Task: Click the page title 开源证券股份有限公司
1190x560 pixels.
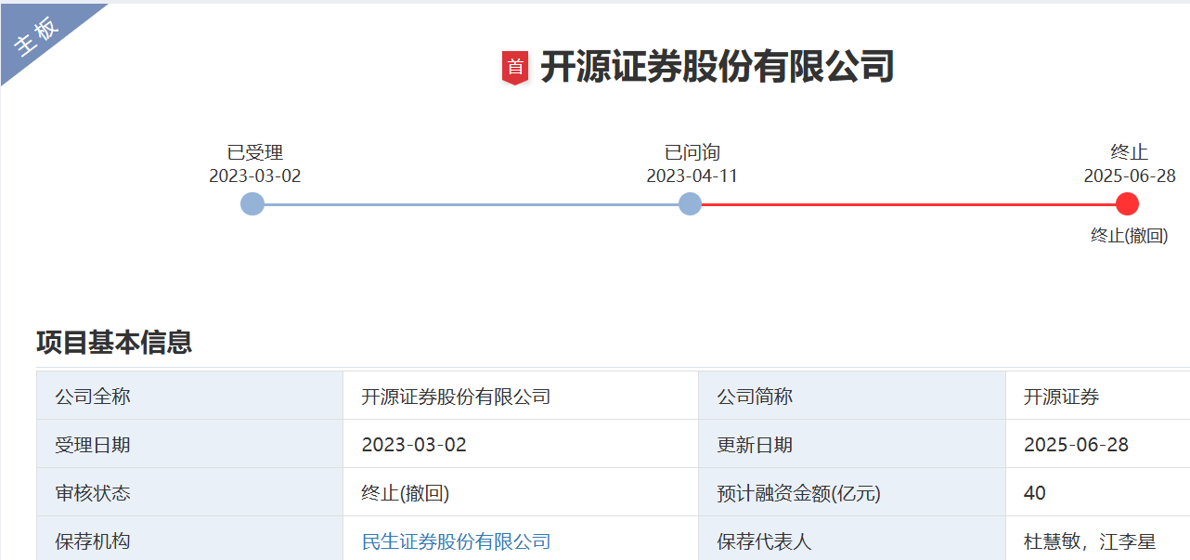Action: [x=717, y=68]
